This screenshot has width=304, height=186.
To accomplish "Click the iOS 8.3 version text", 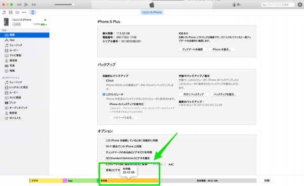I will [x=183, y=33].
